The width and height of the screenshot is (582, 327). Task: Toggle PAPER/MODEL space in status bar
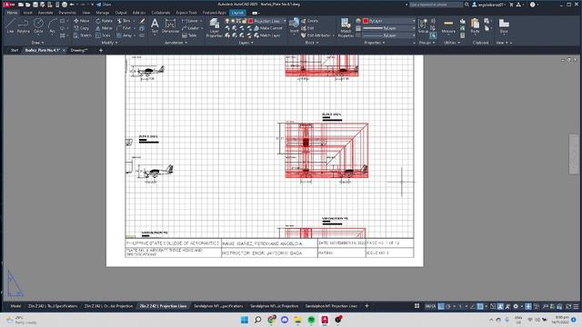430,306
